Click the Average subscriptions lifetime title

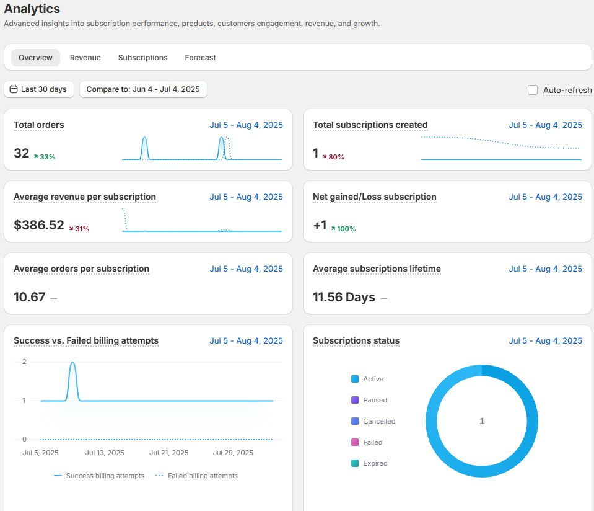377,269
